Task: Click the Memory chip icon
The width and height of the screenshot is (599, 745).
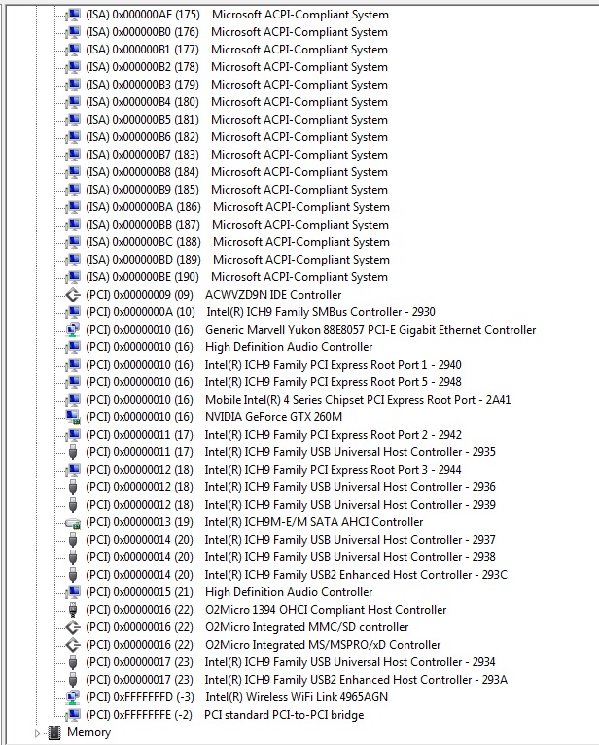Action: [x=54, y=732]
